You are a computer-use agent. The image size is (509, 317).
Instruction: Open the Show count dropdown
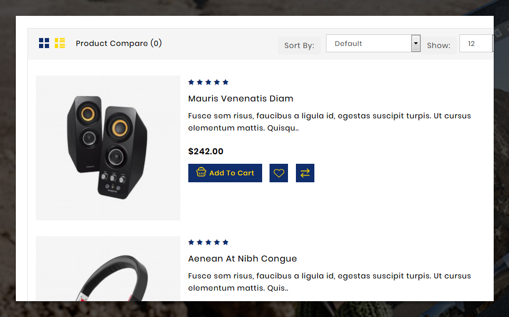(476, 43)
